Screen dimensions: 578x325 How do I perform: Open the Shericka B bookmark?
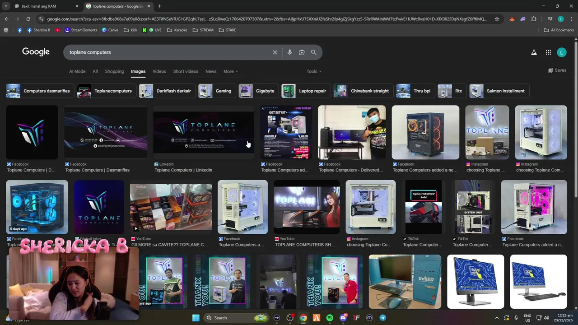(39, 30)
